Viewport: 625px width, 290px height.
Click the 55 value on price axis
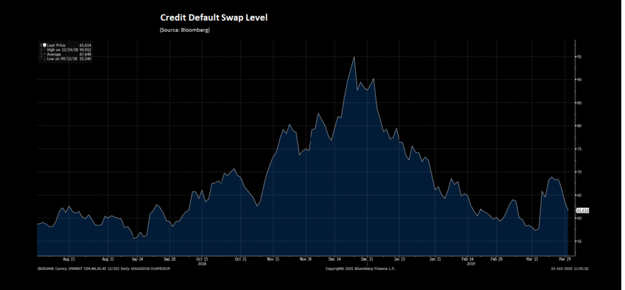tap(579, 241)
